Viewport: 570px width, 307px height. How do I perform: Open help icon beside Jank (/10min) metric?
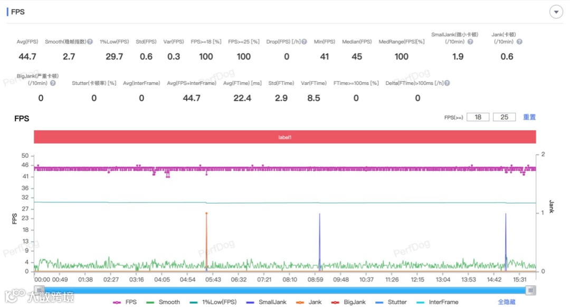pyautogui.click(x=519, y=42)
